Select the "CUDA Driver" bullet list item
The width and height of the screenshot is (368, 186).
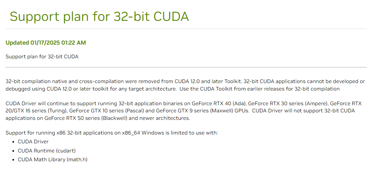point(33,142)
